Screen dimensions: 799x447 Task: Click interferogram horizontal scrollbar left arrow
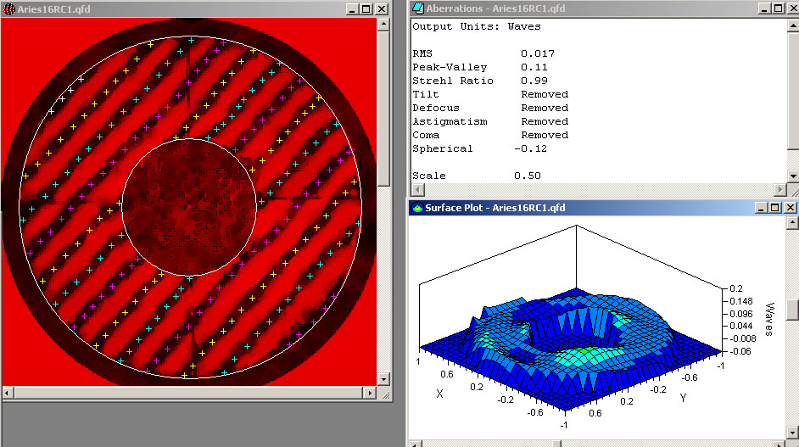click(x=8, y=393)
